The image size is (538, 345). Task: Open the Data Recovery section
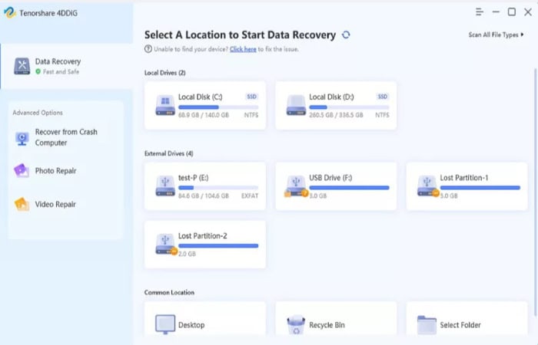pyautogui.click(x=67, y=66)
